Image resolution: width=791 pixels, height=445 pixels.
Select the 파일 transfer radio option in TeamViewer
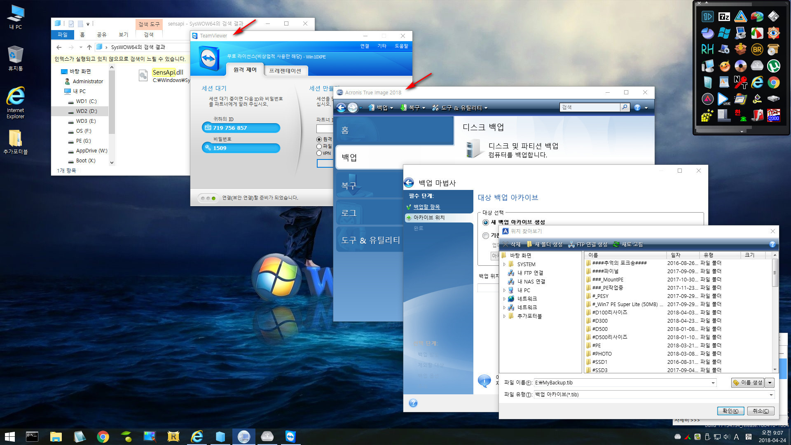(x=319, y=146)
